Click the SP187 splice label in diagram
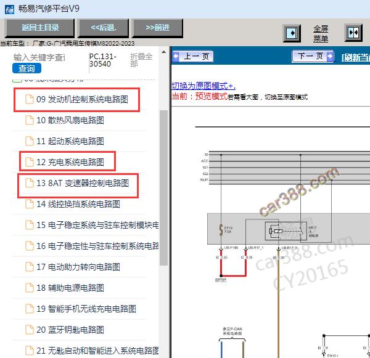Screen dimensions: 370x358 pyautogui.click(x=221, y=280)
